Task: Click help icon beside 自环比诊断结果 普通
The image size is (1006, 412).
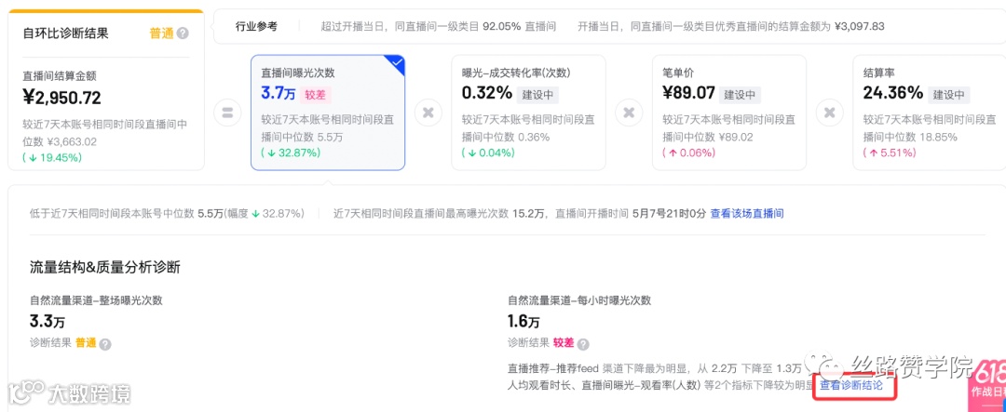Action: pyautogui.click(x=183, y=33)
